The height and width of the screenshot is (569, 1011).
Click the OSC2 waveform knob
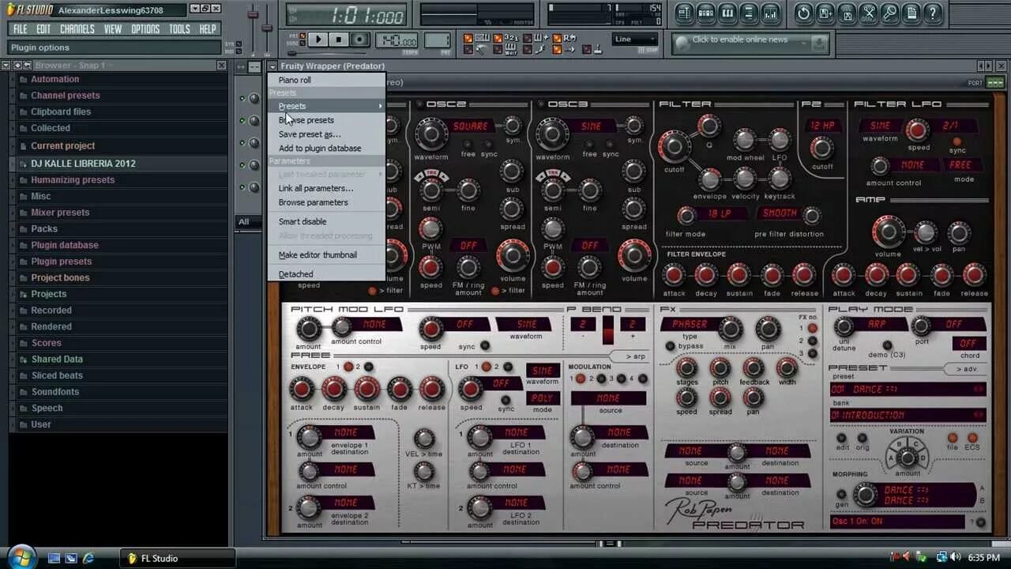[430, 134]
